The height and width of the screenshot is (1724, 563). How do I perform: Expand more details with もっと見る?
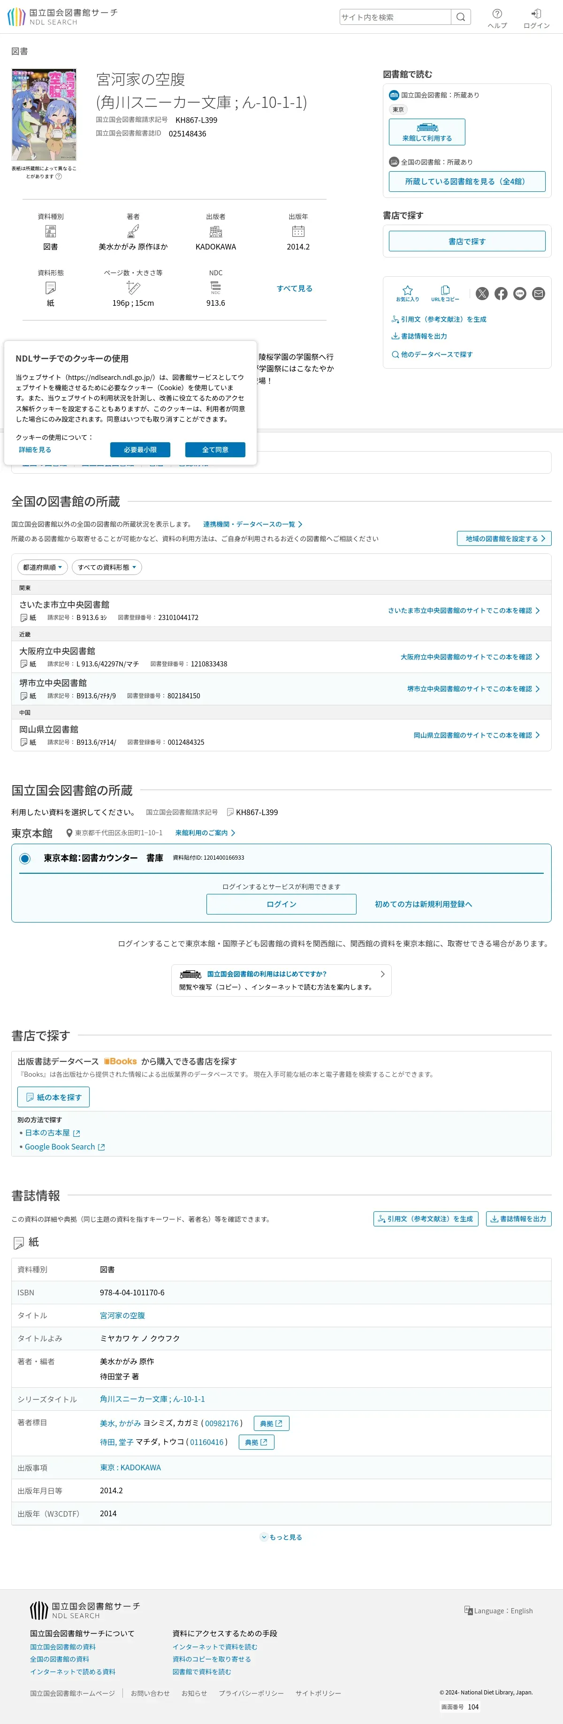[281, 1537]
